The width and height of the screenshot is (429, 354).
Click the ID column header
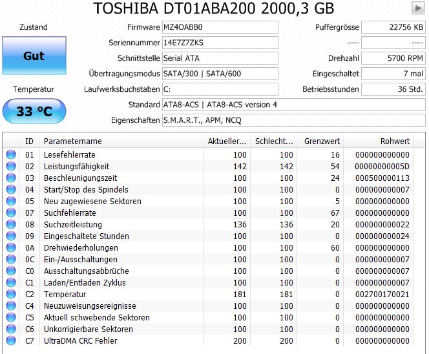point(29,141)
